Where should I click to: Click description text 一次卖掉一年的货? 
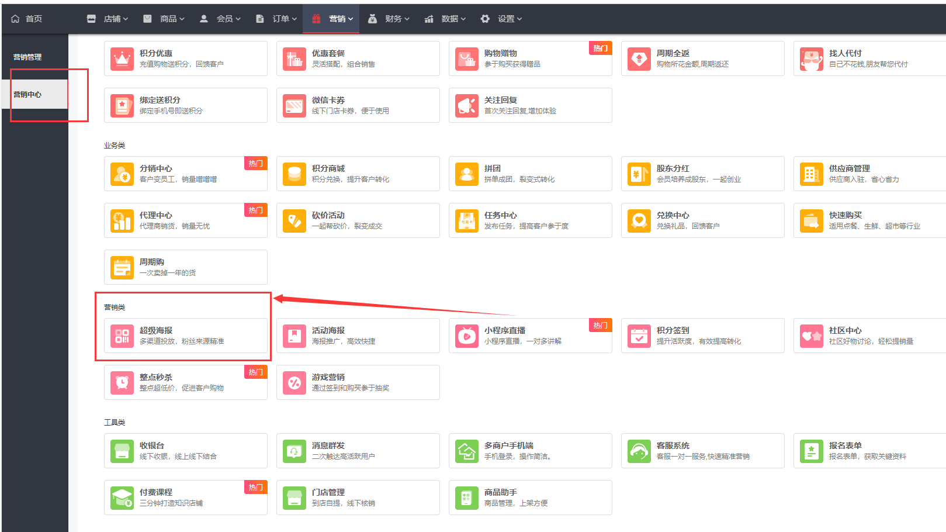[168, 273]
